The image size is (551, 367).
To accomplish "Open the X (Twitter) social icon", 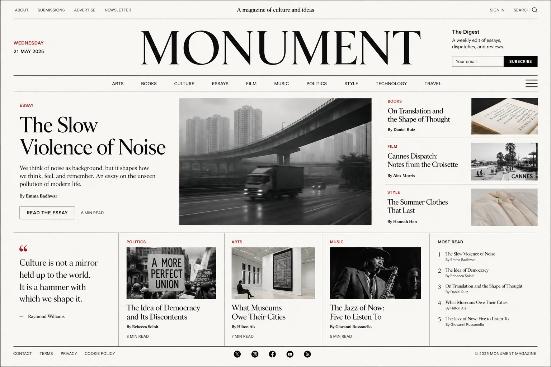I will [x=237, y=354].
